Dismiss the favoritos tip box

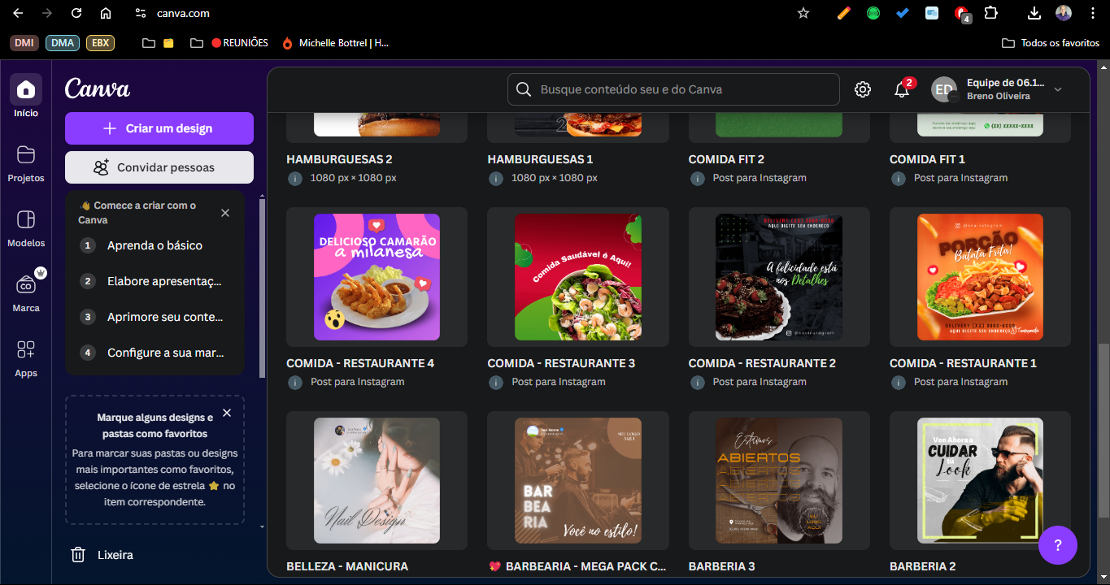pyautogui.click(x=227, y=413)
